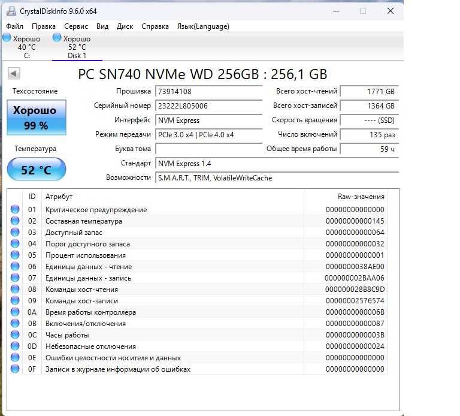Click status orb for Disk 1
Viewport: 460px width, 416px height.
(57, 38)
